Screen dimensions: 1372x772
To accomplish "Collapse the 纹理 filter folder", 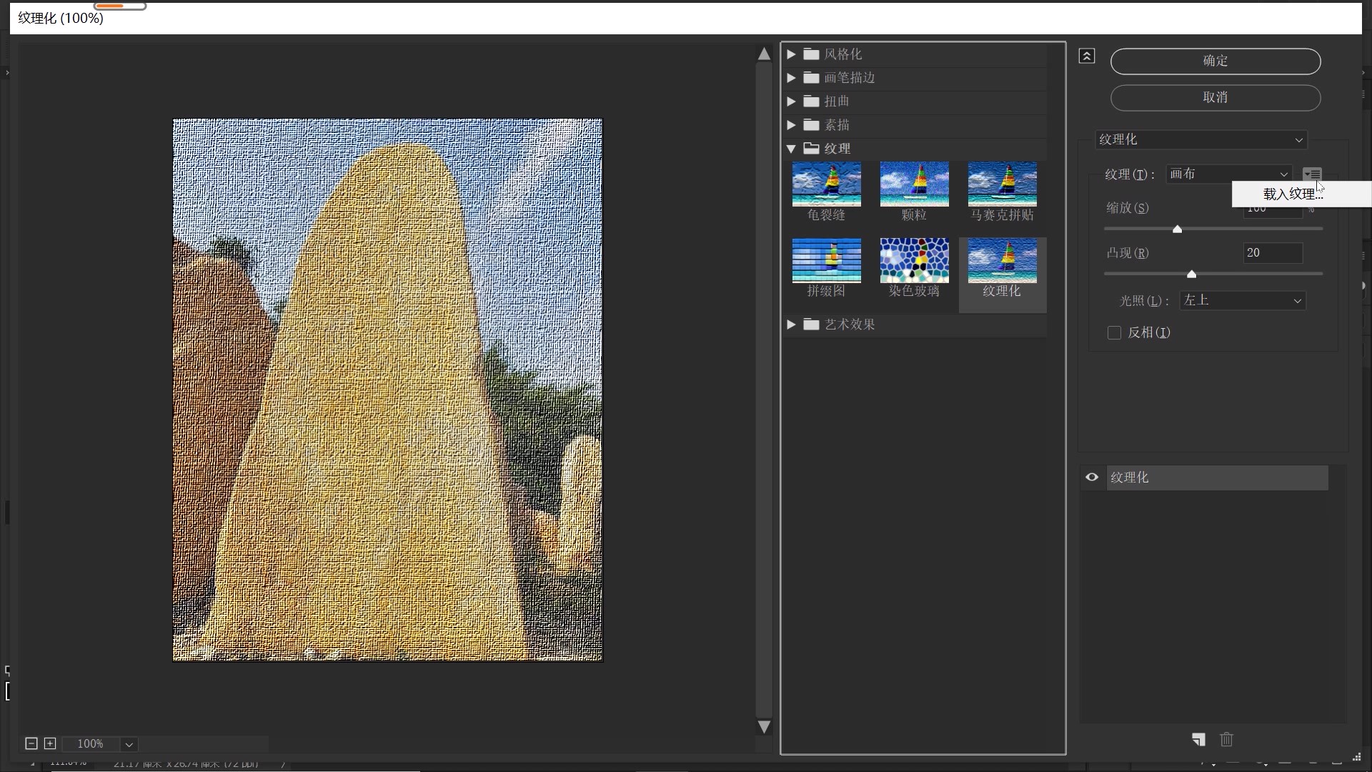I will pyautogui.click(x=791, y=149).
